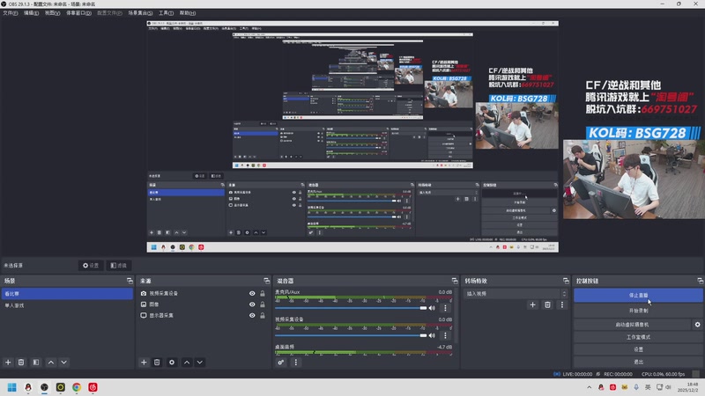Hide 视频采集设备 source with eye icon
The image size is (705, 396).
[x=252, y=294]
